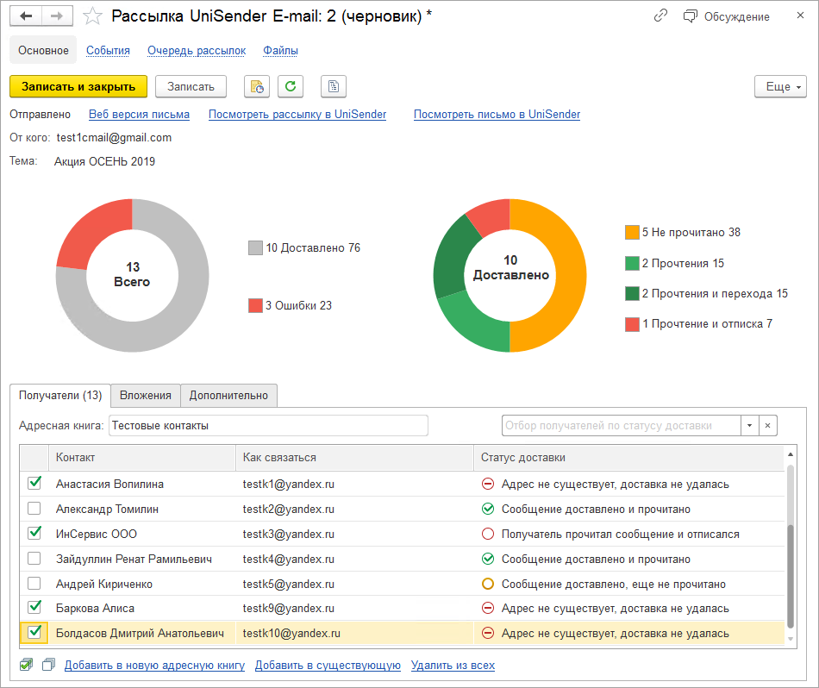This screenshot has height=688, width=819.
Task: Click Записать и закрыть button
Action: [x=78, y=87]
